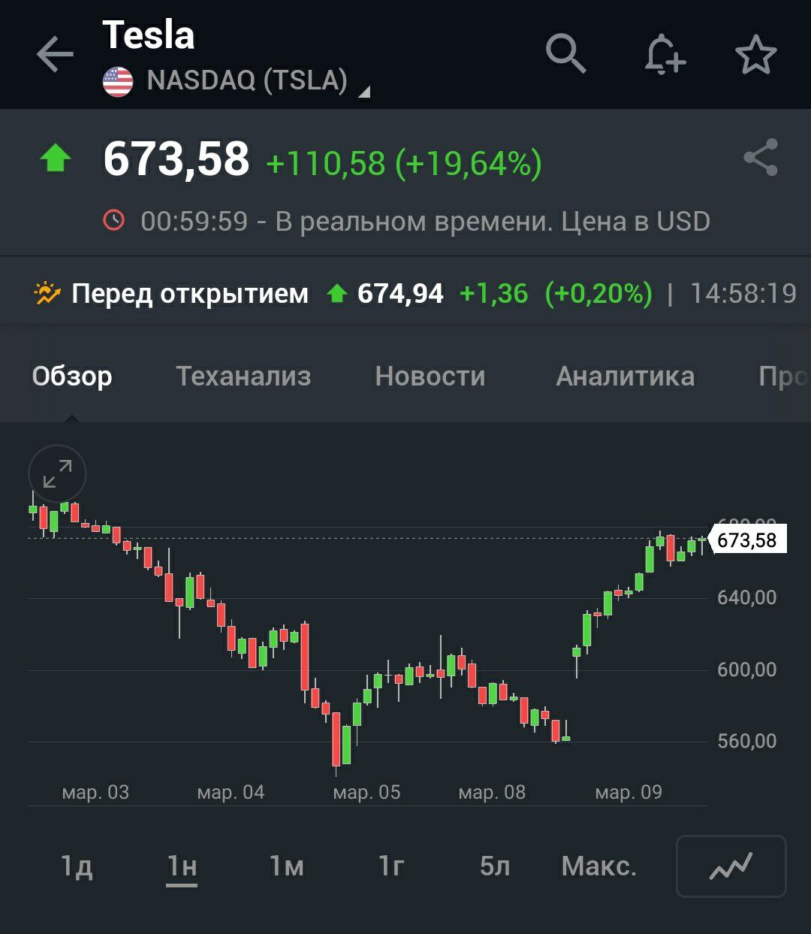This screenshot has height=934, width=811.
Task: Tap the share icon
Action: [760, 158]
